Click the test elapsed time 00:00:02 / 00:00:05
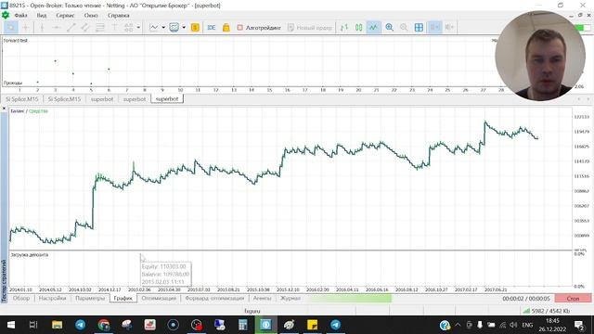Screen dimensions: 594x334 tap(526, 299)
